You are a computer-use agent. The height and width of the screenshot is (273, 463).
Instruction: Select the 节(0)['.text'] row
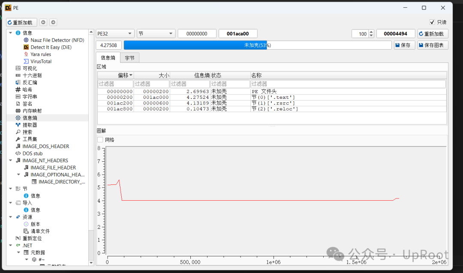click(272, 97)
